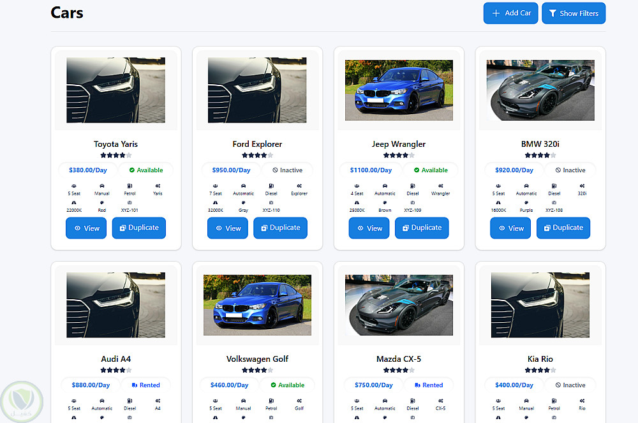This screenshot has width=638, height=423.
Task: Click the $750.00/Day price tag
Action: [373, 385]
